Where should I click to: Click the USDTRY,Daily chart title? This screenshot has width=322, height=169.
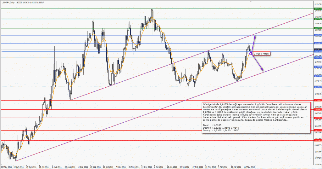pos(8,3)
